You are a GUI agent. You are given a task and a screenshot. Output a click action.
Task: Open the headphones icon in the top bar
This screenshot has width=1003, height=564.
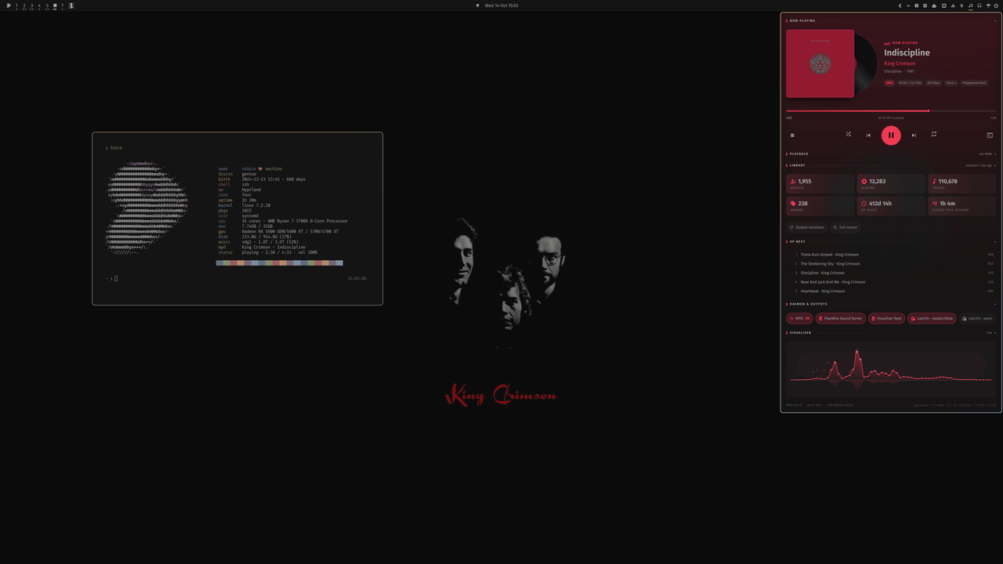click(x=979, y=5)
